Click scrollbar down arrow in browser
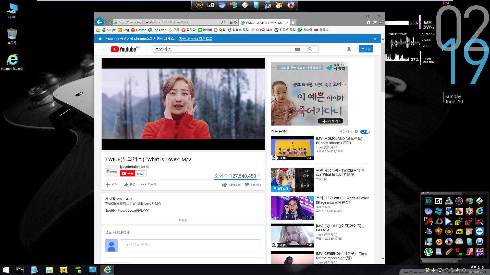The image size is (490, 275). (383, 258)
